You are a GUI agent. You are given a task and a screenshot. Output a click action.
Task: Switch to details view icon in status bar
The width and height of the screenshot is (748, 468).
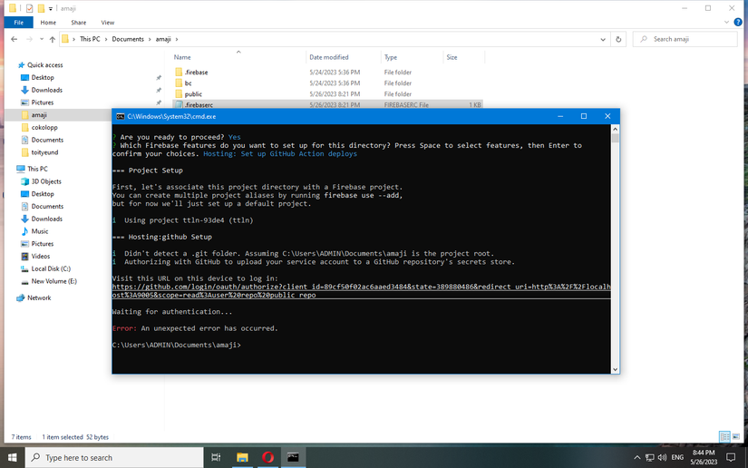724,436
